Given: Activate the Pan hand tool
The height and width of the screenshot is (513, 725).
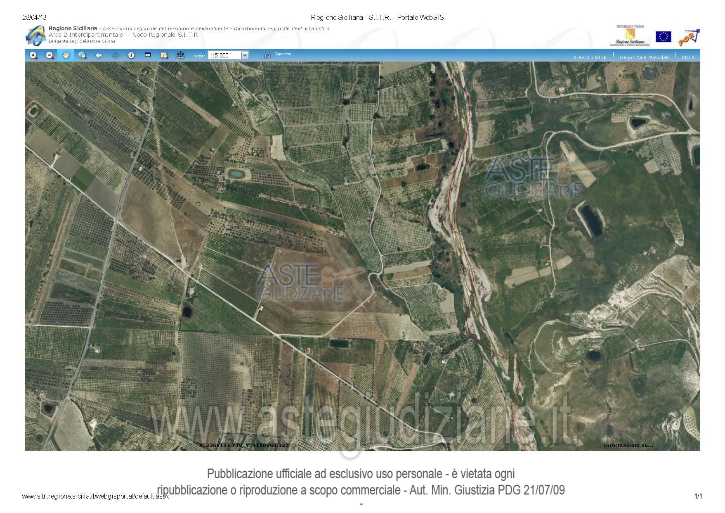Looking at the screenshot, I should [x=66, y=55].
